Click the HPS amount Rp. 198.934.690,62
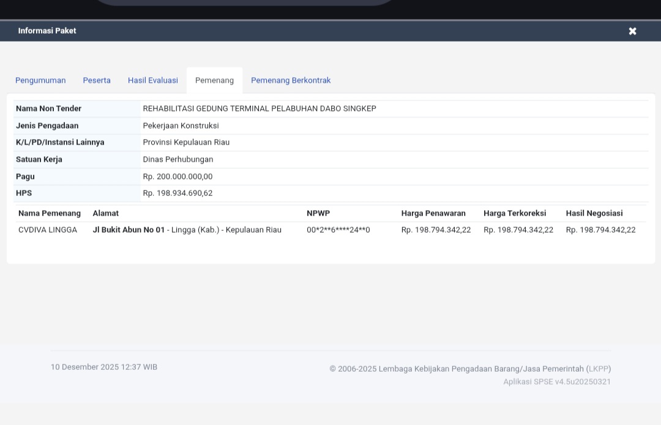Screen dimensions: 661x425 177,194
